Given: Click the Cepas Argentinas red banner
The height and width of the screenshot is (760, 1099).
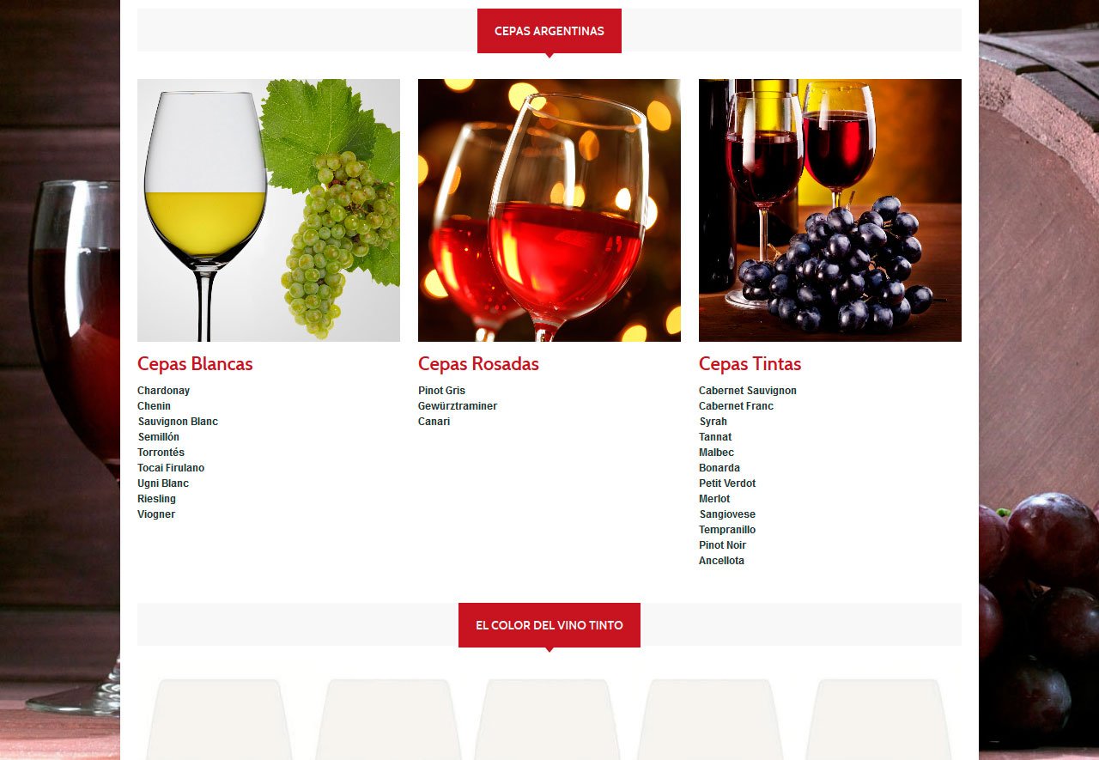Looking at the screenshot, I should click(x=549, y=31).
